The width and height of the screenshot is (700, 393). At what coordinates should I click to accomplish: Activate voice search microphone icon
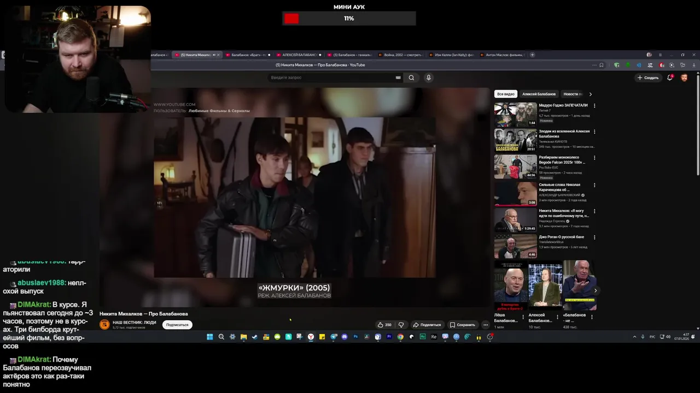(x=429, y=78)
